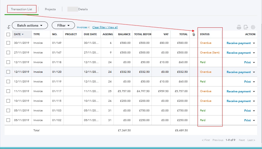This screenshot has width=262, height=149.
Task: Expand action arrow for invoice 01/147
Action: [254, 53]
